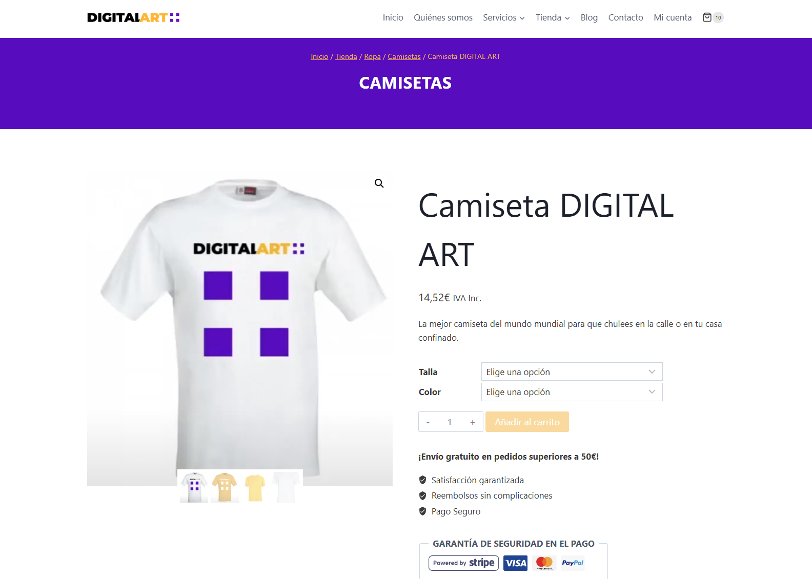Click the Stripe payment badge

coord(463,563)
